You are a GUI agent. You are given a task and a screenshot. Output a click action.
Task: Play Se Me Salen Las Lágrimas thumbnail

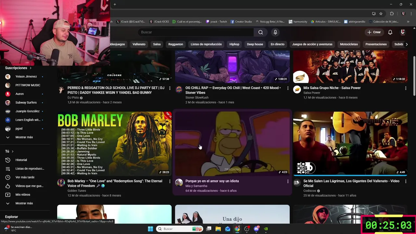coord(350,144)
